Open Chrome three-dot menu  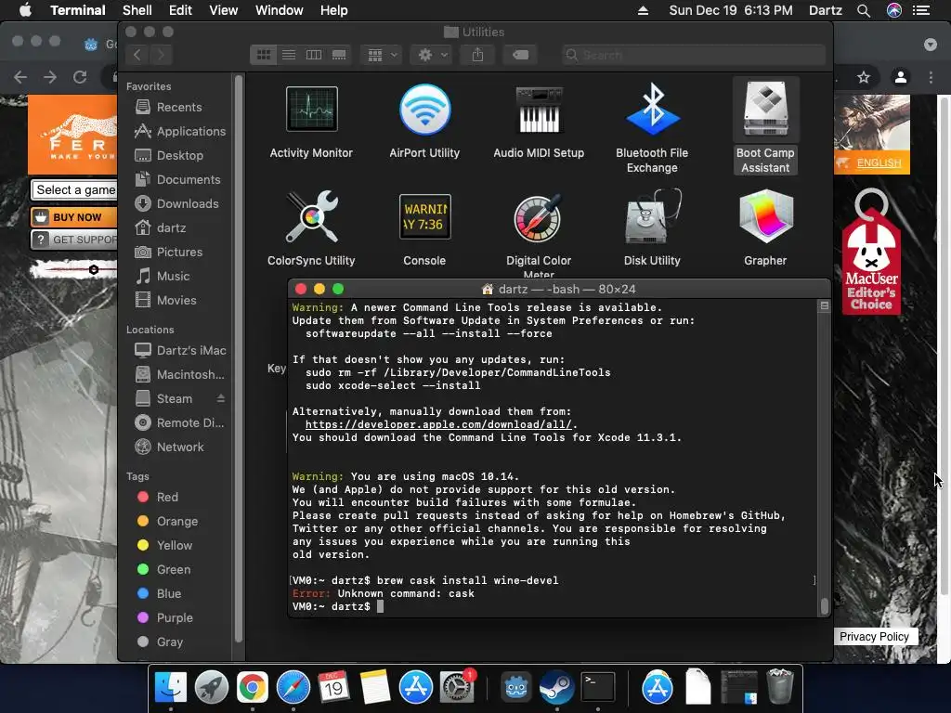(931, 77)
